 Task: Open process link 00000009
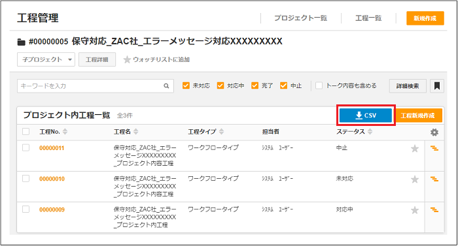click(52, 210)
